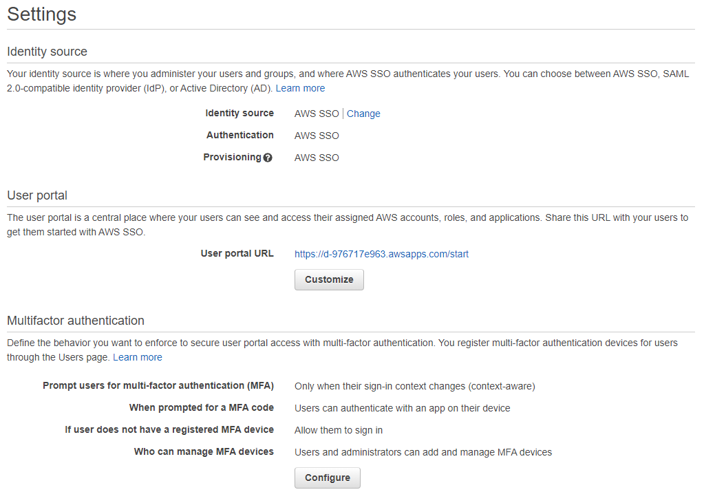Screen dimensions: 704x503
Task: Open the user portal URL link
Action: (381, 254)
